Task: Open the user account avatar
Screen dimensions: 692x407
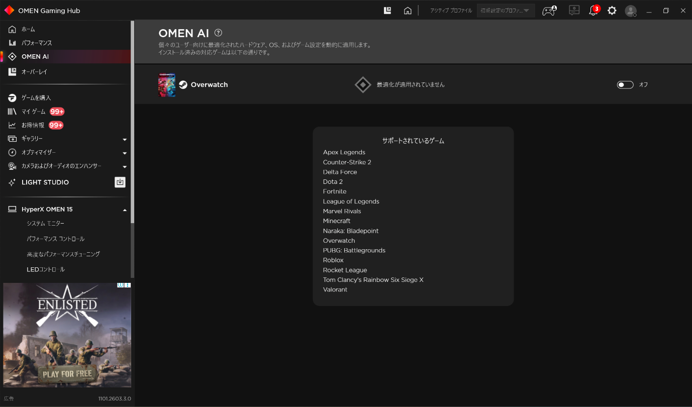Action: pos(631,11)
